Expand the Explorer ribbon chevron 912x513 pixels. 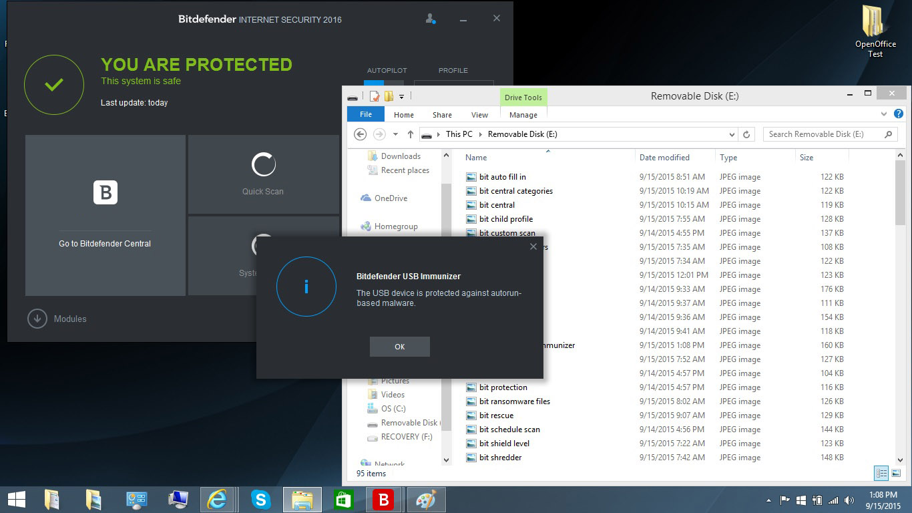pos(884,114)
